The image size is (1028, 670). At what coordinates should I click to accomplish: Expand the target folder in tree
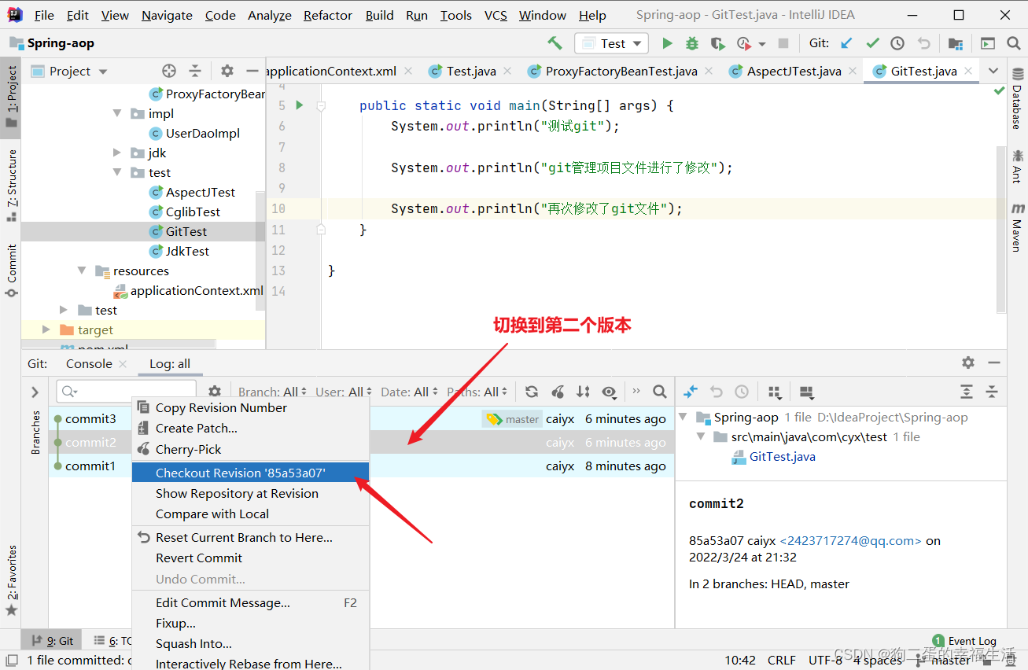coord(46,329)
